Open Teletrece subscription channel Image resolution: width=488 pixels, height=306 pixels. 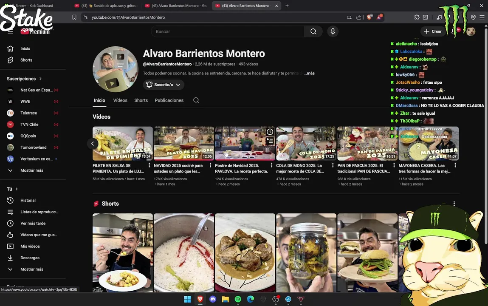(x=33, y=113)
